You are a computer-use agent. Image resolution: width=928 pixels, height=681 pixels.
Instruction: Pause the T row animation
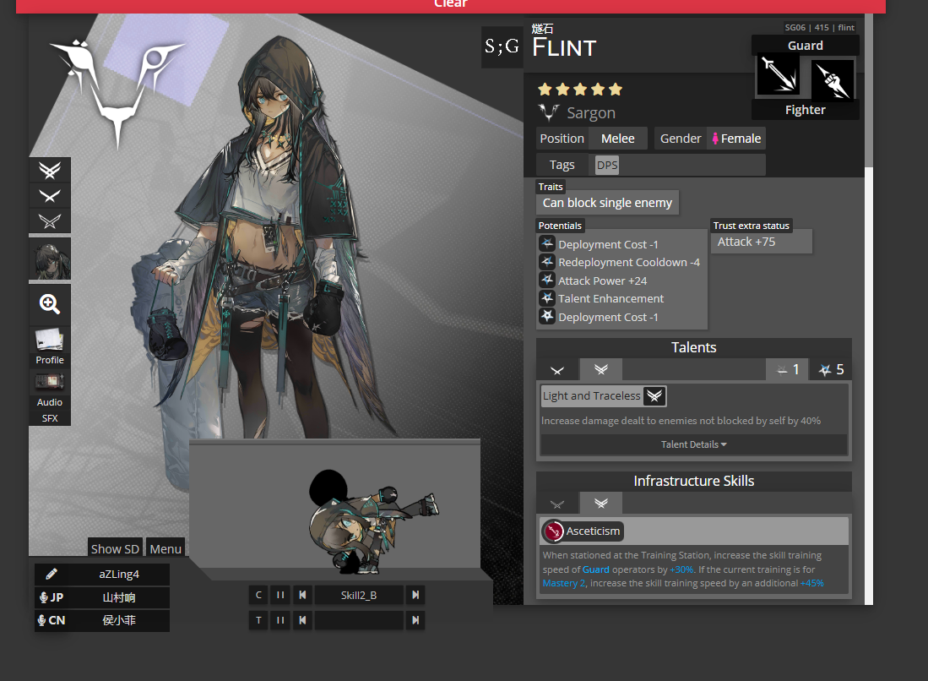(280, 620)
